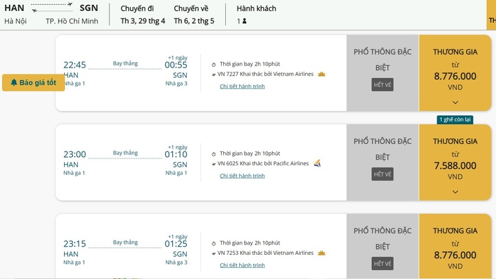Click the Hết vé button on the 23:00 flight
496x279 pixels.
[382, 174]
